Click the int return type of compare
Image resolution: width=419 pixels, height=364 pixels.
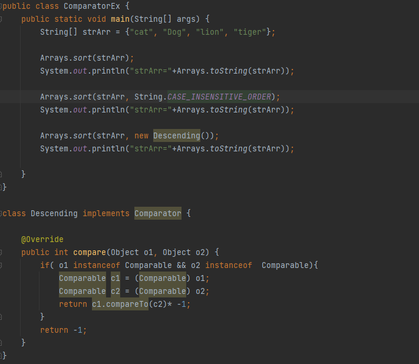click(61, 252)
